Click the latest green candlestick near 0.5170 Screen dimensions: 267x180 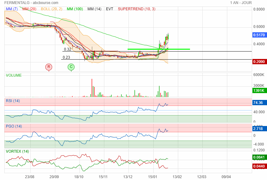(x=168, y=37)
